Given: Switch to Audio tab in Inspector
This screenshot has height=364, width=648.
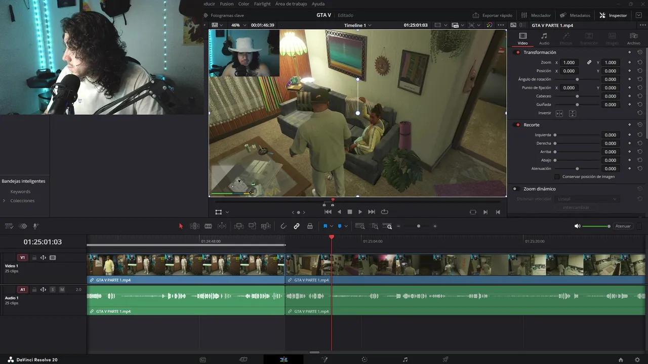Looking at the screenshot, I should point(544,38).
